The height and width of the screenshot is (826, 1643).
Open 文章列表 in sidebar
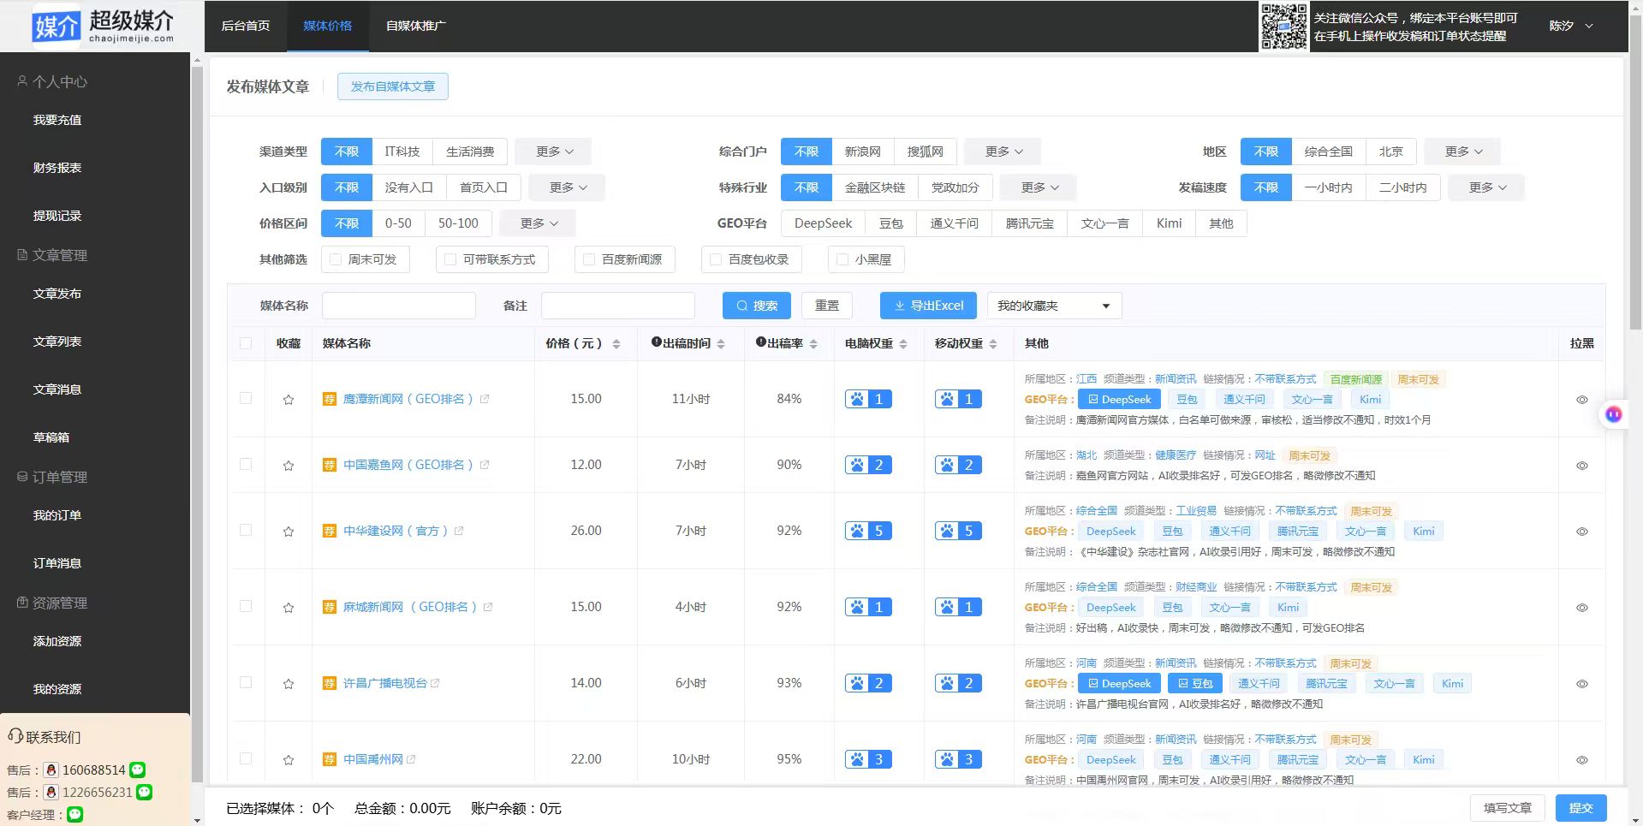(x=57, y=342)
